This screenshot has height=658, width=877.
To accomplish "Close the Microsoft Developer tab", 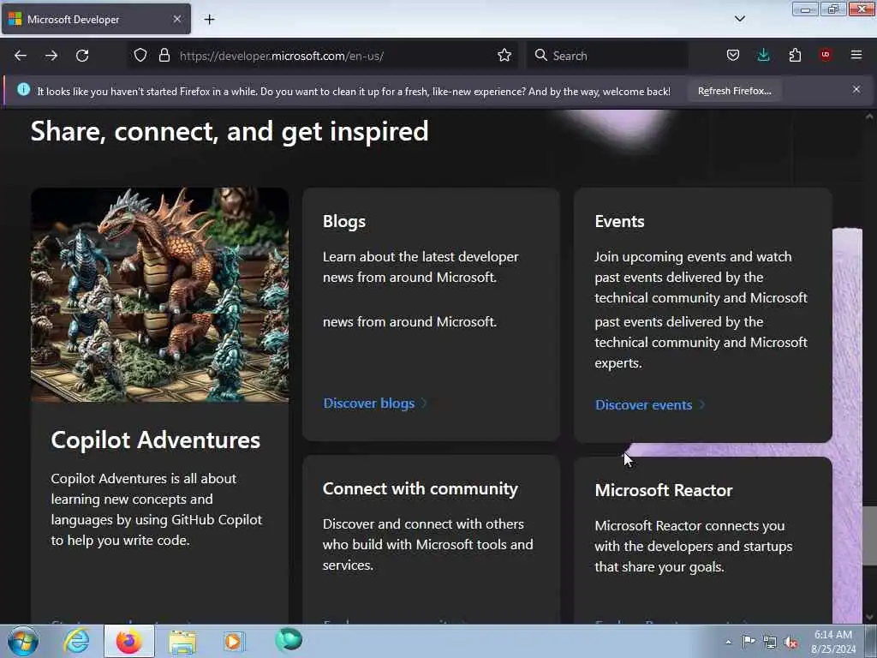I will point(176,19).
